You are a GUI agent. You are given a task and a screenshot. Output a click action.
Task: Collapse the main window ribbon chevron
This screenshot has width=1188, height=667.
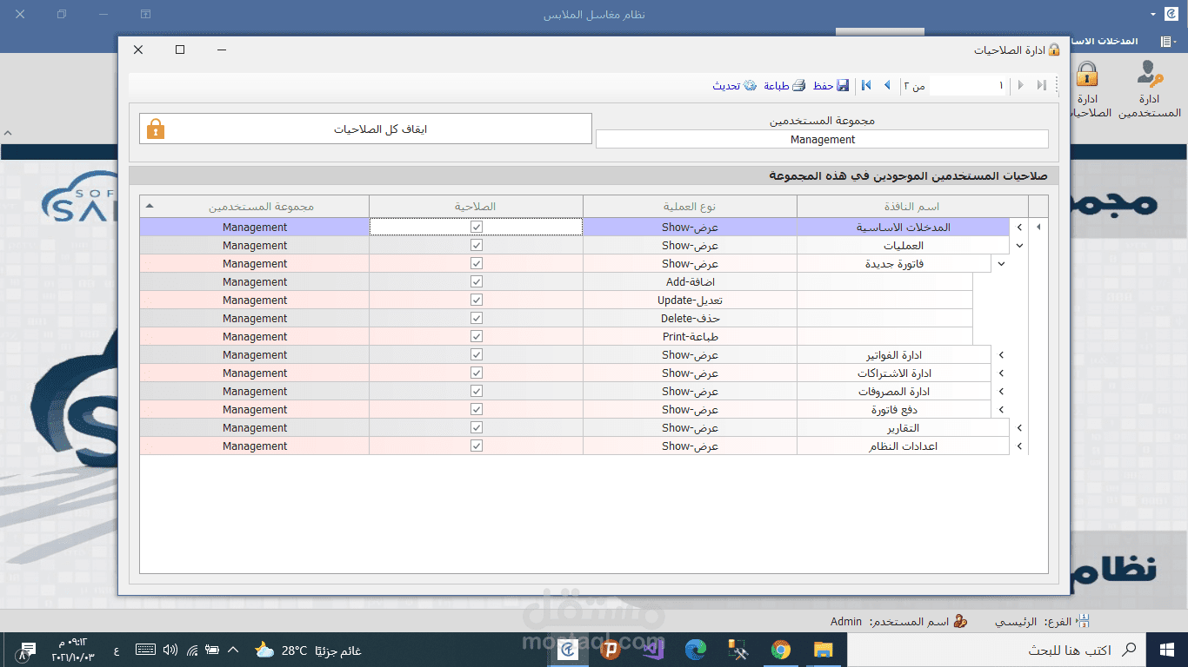pyautogui.click(x=7, y=133)
